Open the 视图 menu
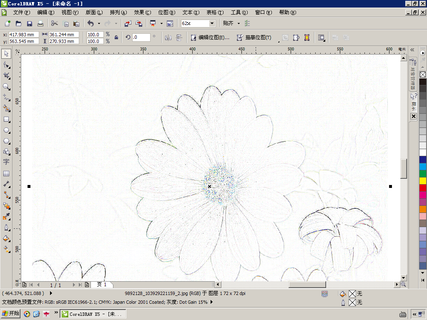The image size is (427, 320). pyautogui.click(x=70, y=12)
